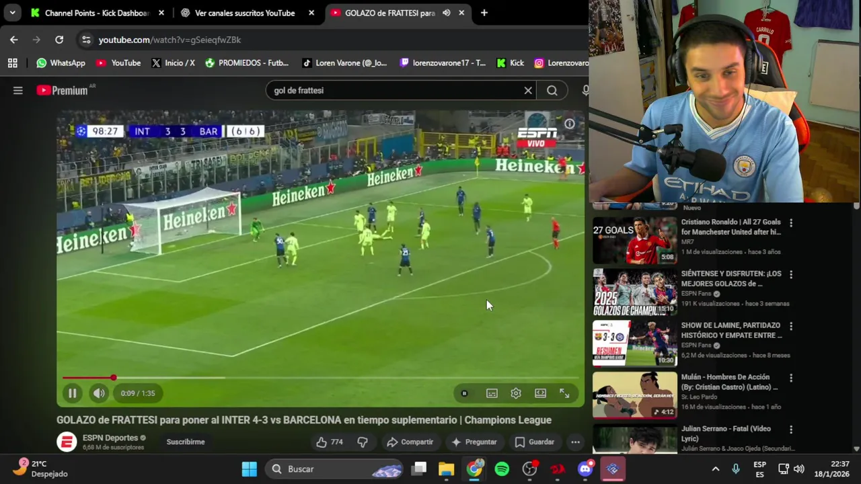The height and width of the screenshot is (484, 861).
Task: Reload the current page
Action: (59, 40)
